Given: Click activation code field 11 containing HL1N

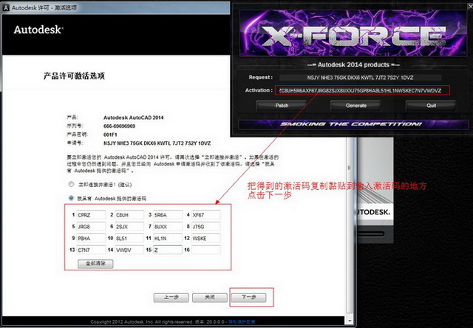Looking at the screenshot, I should tap(168, 239).
